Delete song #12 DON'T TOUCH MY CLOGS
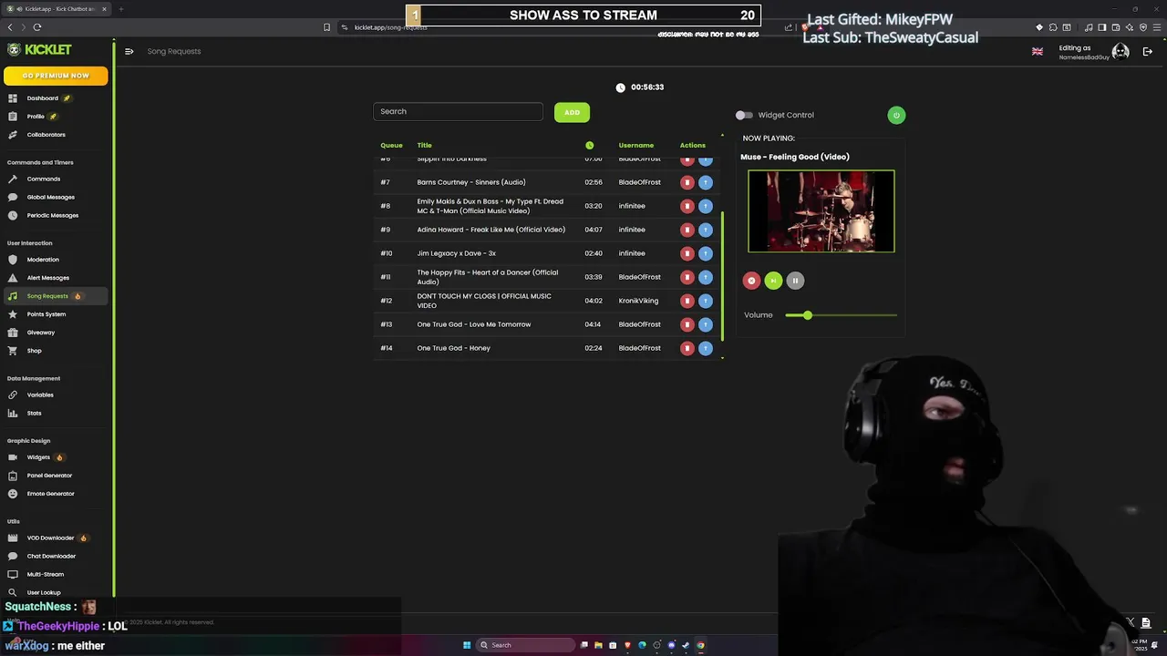This screenshot has height=656, width=1167. point(687,301)
